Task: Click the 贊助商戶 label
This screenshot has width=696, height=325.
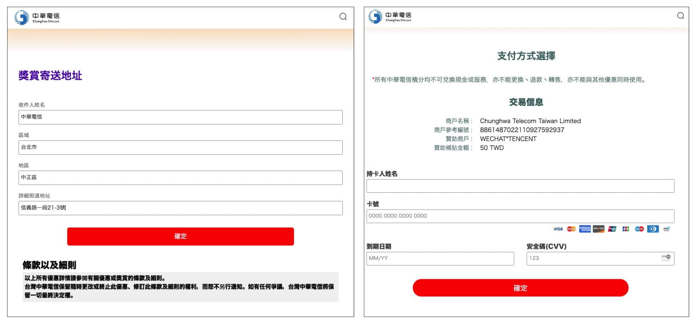Action: tap(459, 139)
